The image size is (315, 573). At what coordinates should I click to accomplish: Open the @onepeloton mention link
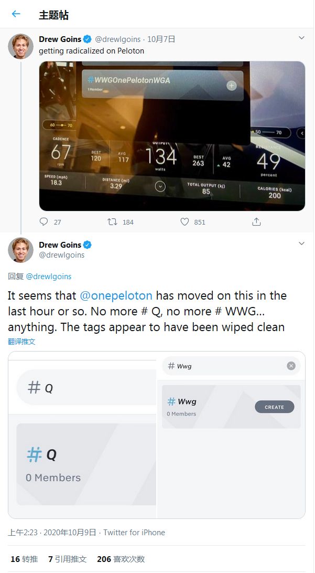pyautogui.click(x=116, y=295)
